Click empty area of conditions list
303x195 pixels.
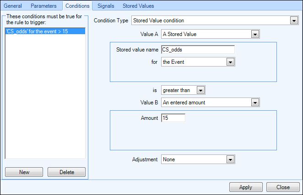click(x=45, y=96)
